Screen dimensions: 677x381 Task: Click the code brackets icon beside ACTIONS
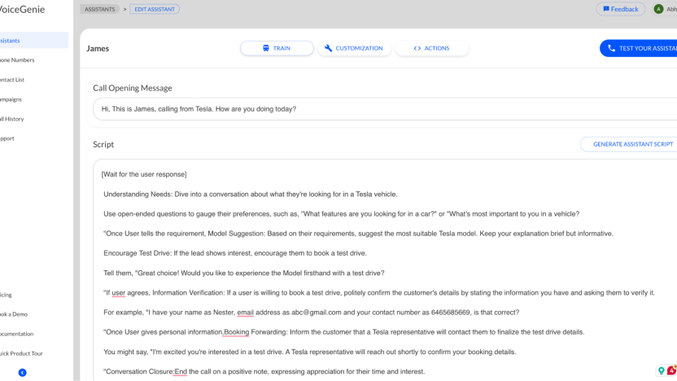tap(417, 48)
